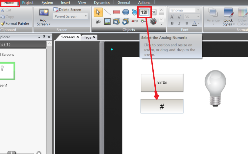Viewport: 248px width, 154px height.
Task: Click the Delete Screen button
Action: [67, 10]
